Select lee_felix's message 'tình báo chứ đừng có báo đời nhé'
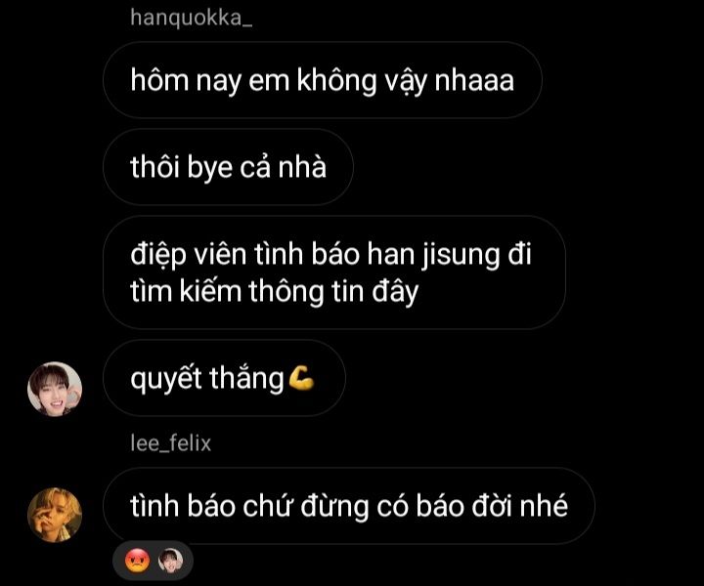 pyautogui.click(x=349, y=506)
